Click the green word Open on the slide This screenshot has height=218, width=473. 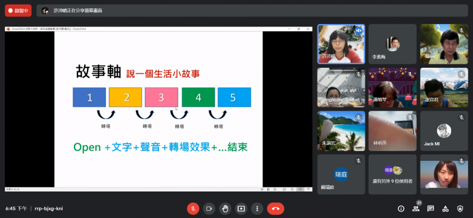87,147
